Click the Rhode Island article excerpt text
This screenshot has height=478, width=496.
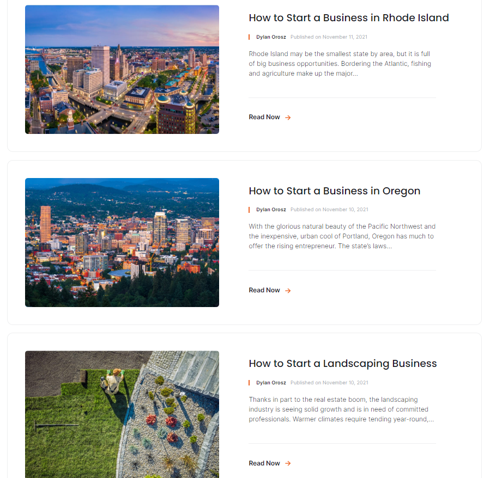coord(340,64)
